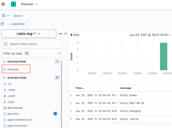Click the Selected fields count badge 1
Image resolution: width=172 pixels, height=128 pixels.
(x=57, y=61)
